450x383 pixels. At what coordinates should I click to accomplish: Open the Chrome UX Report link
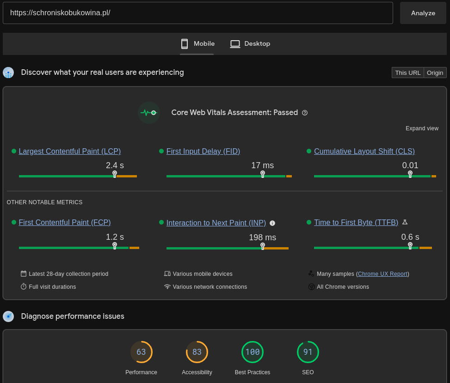click(382, 274)
